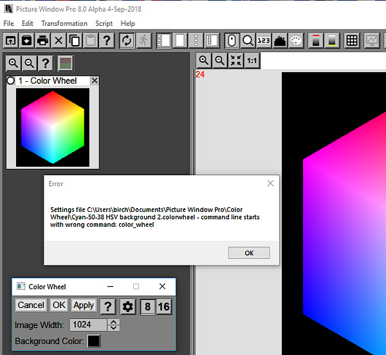Open the Help menu

pyautogui.click(x=127, y=23)
